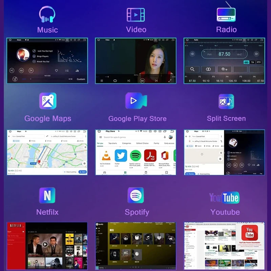The height and width of the screenshot is (271, 271).
Task: Click the Netflix logo in Netflix screen
Action: (16, 226)
